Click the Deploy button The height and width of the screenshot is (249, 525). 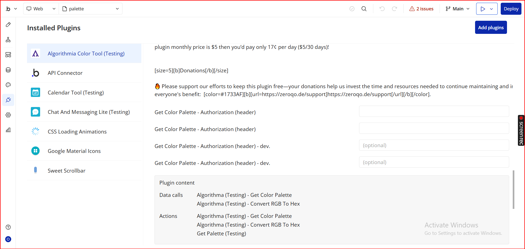511,9
